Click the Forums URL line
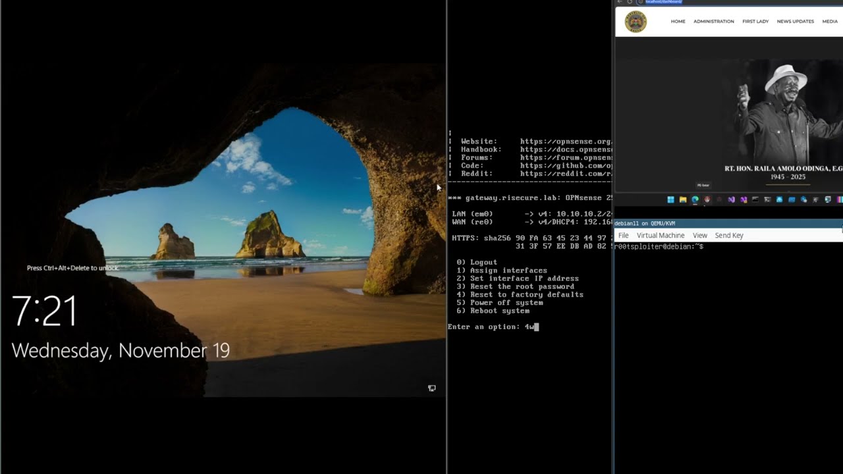The height and width of the screenshot is (474, 843). pyautogui.click(x=536, y=157)
